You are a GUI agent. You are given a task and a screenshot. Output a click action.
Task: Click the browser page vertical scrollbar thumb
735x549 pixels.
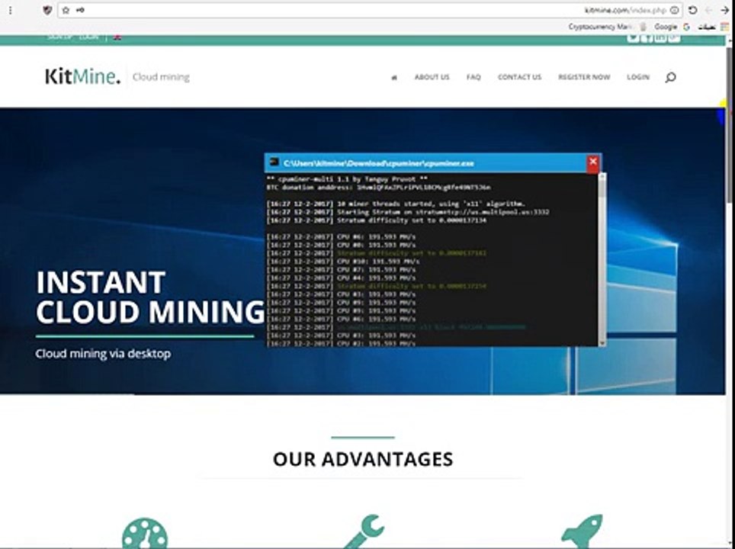[x=730, y=124]
